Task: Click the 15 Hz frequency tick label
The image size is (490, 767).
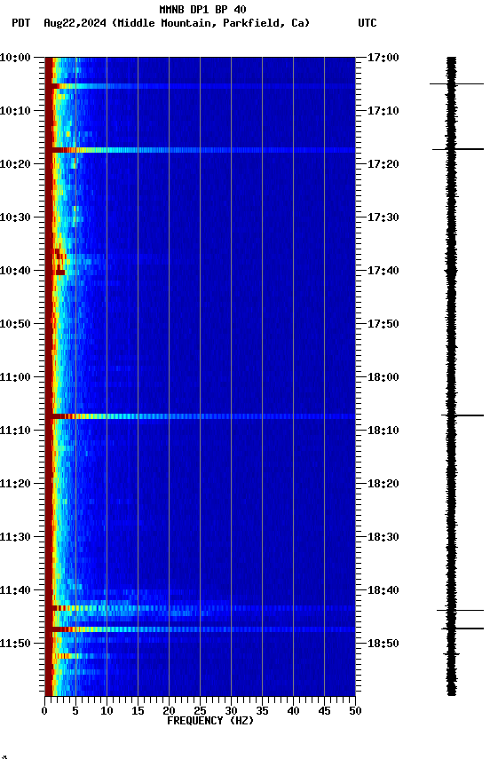Action: point(138,711)
